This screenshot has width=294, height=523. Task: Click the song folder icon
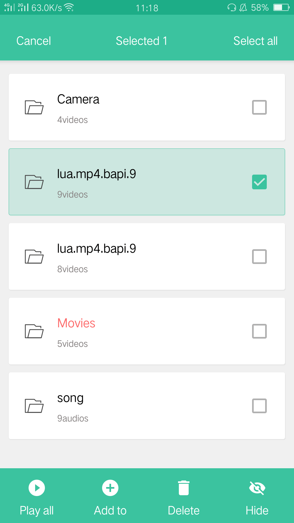pyautogui.click(x=34, y=406)
